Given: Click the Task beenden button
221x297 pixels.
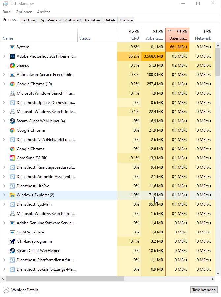Looking at the screenshot, I should pyautogui.click(x=204, y=290).
